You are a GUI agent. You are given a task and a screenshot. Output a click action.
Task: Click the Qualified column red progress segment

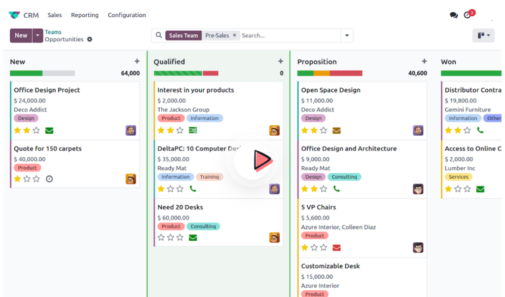211,74
